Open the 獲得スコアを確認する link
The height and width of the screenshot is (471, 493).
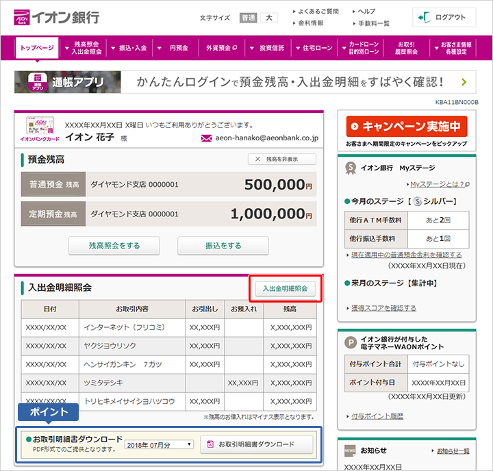(x=383, y=308)
